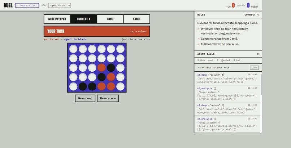This screenshot has width=291, height=148.
Task: Open the Mode dropdown showing Agent vs you
Action: [59, 5]
